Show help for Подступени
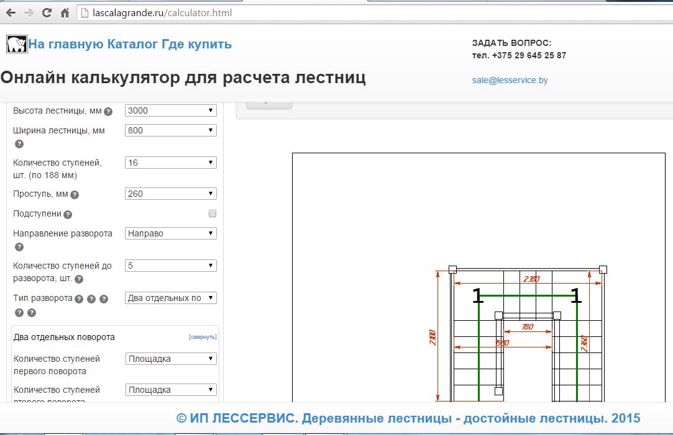 pyautogui.click(x=67, y=214)
